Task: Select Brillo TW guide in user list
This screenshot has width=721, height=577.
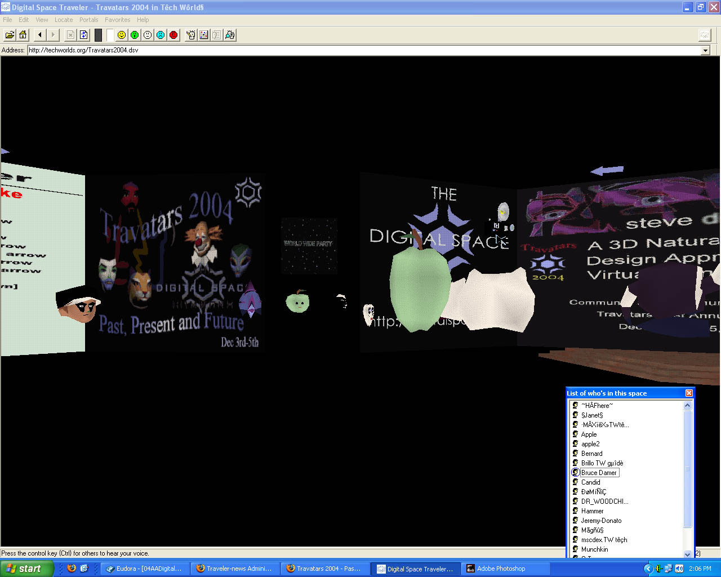Action: coord(602,463)
